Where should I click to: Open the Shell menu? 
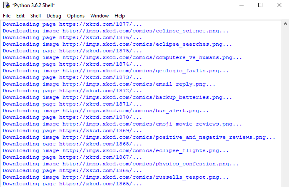35,16
